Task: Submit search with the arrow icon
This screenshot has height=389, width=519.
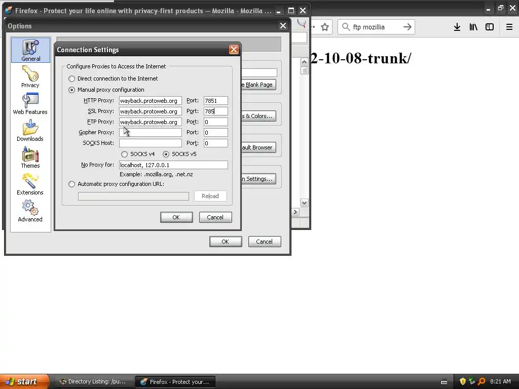Action: tap(407, 27)
